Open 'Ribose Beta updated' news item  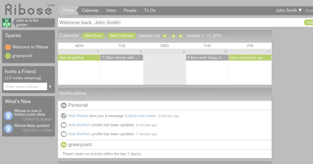click(32, 126)
